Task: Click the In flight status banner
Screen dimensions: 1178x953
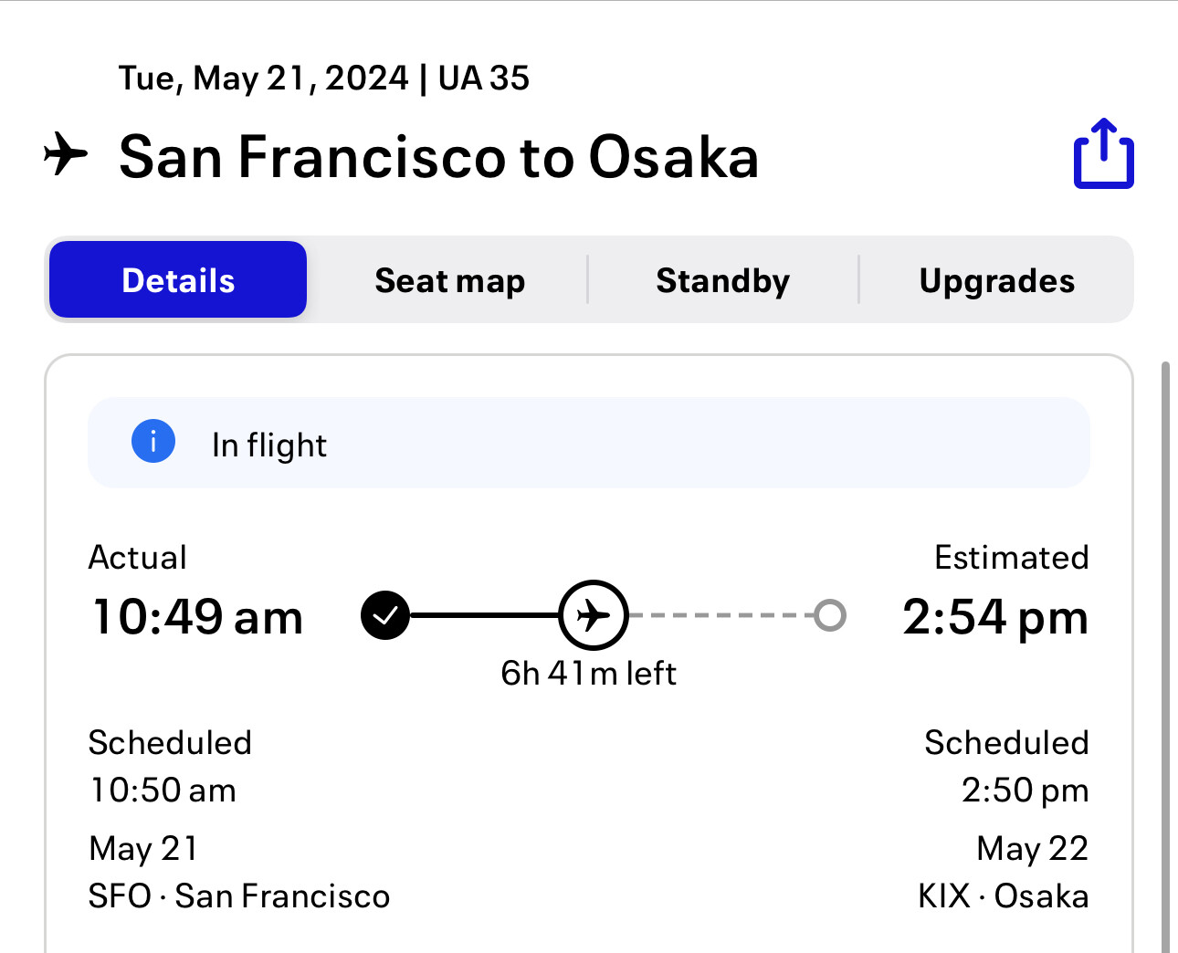Action: tap(588, 444)
